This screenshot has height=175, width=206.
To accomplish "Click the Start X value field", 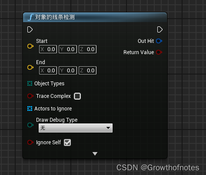I will [48, 49].
